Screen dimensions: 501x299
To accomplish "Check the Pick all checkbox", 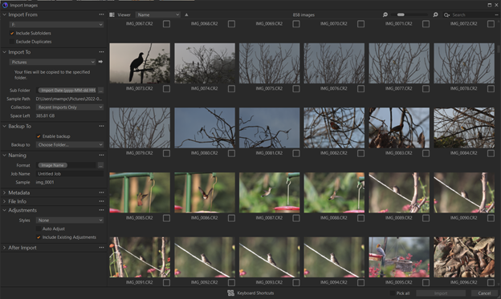I will [393, 293].
